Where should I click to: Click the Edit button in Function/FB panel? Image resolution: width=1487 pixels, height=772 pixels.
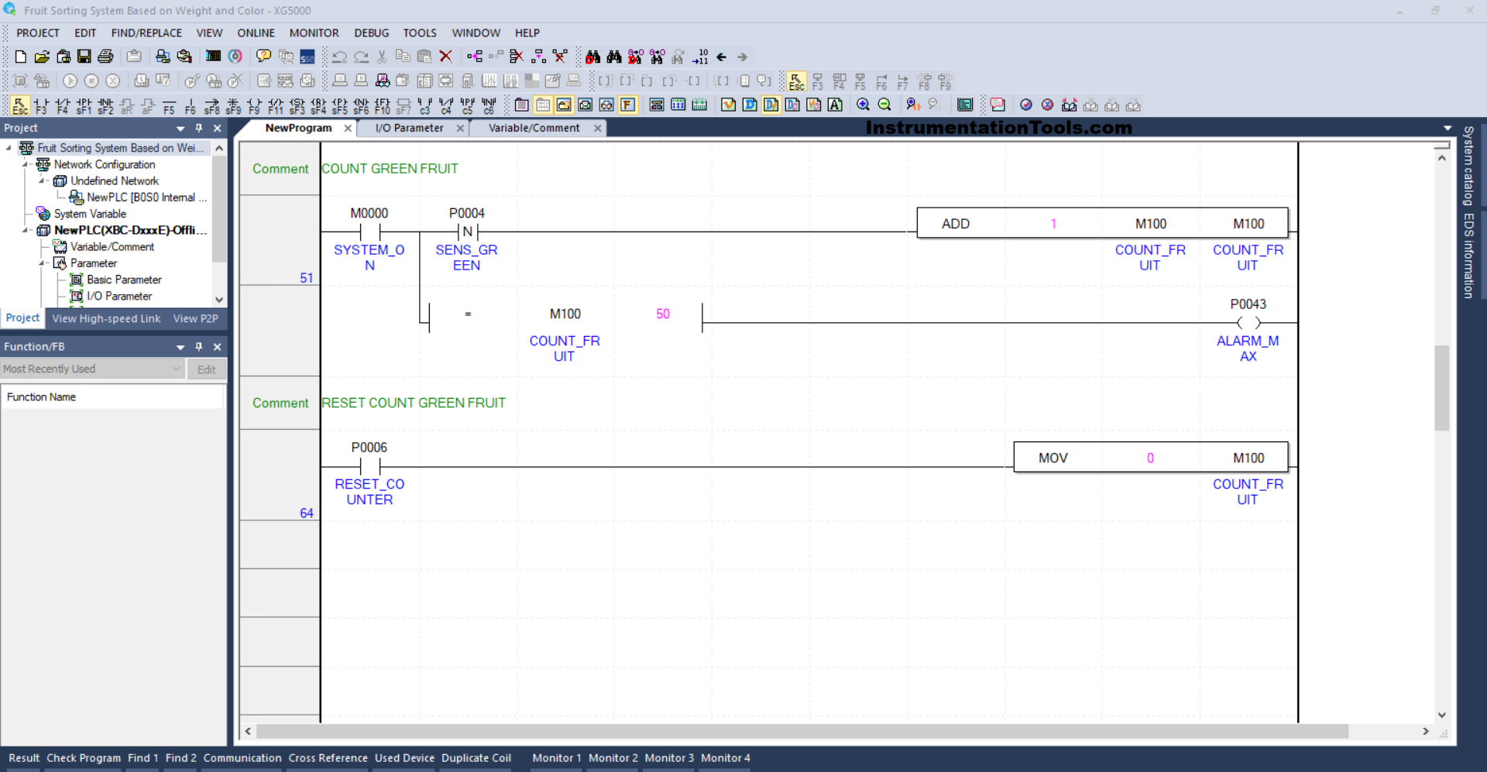(x=207, y=369)
